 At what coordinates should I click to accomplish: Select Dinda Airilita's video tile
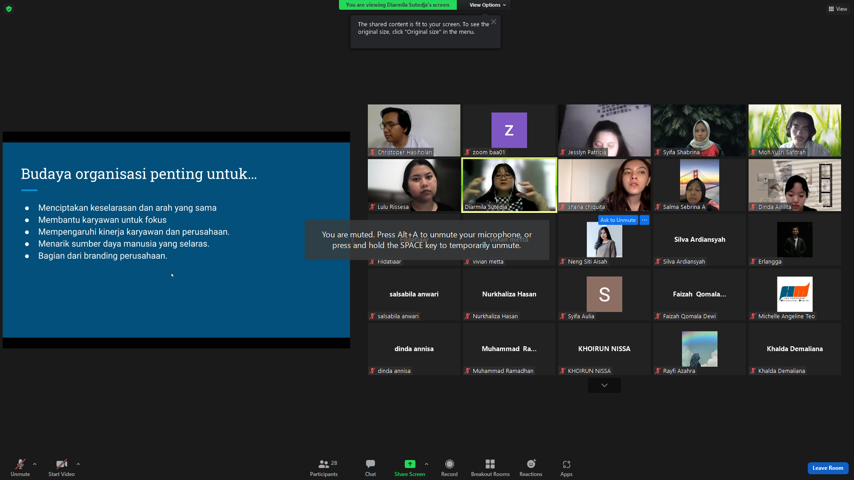(x=794, y=185)
